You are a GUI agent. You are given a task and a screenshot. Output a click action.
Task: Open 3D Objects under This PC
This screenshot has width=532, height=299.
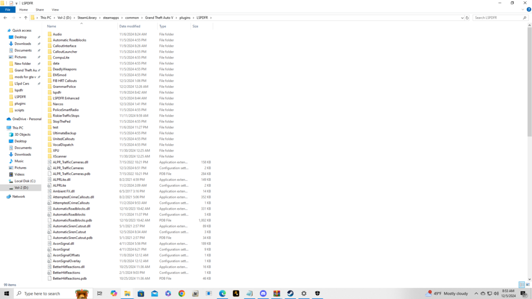pos(22,135)
